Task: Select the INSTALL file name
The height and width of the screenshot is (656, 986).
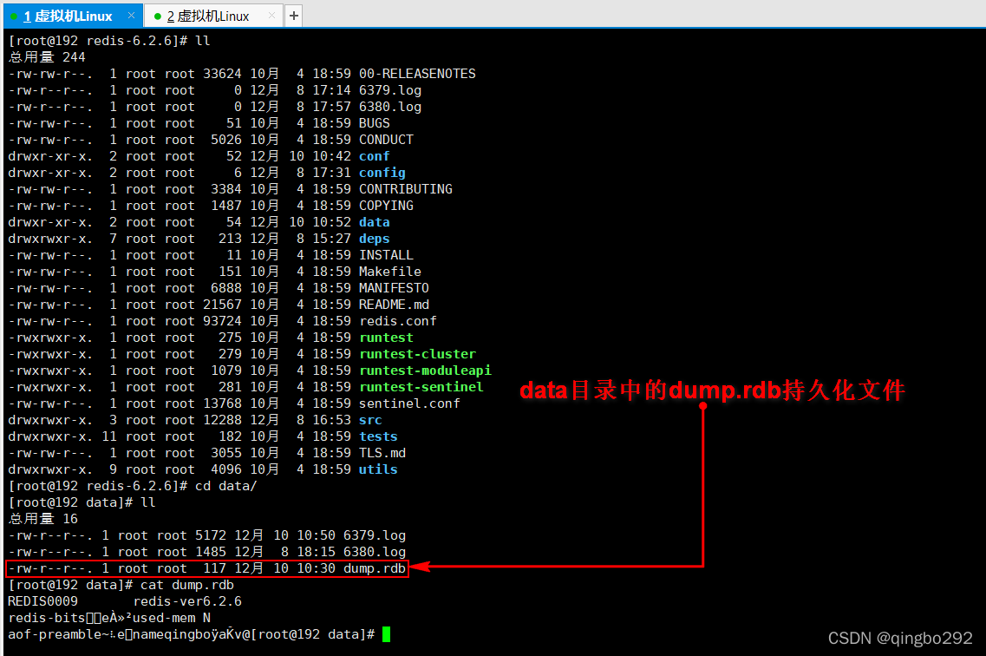Action: 386,255
